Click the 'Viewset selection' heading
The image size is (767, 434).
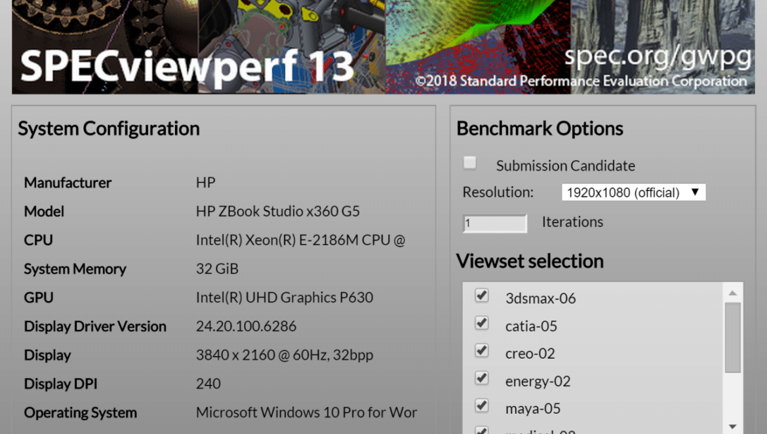coord(530,261)
